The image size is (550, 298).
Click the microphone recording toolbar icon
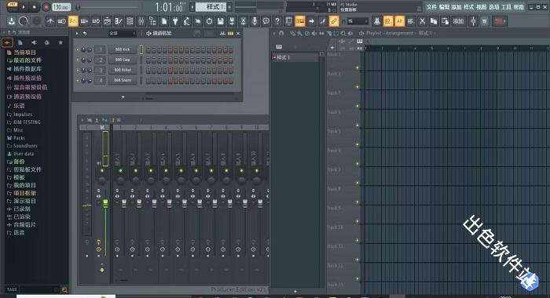pos(255,21)
